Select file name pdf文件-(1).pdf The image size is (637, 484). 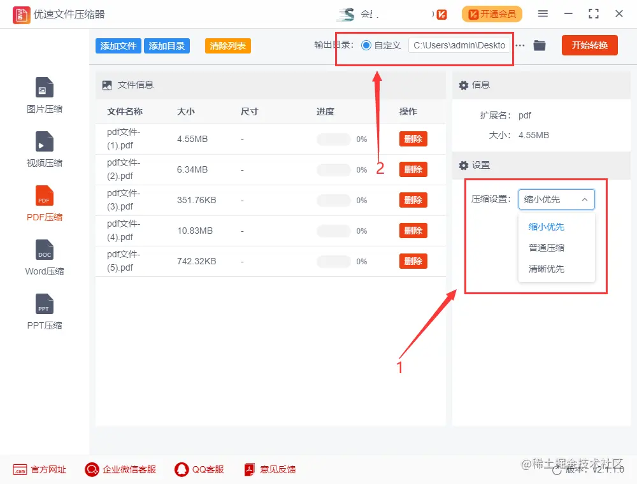[124, 139]
